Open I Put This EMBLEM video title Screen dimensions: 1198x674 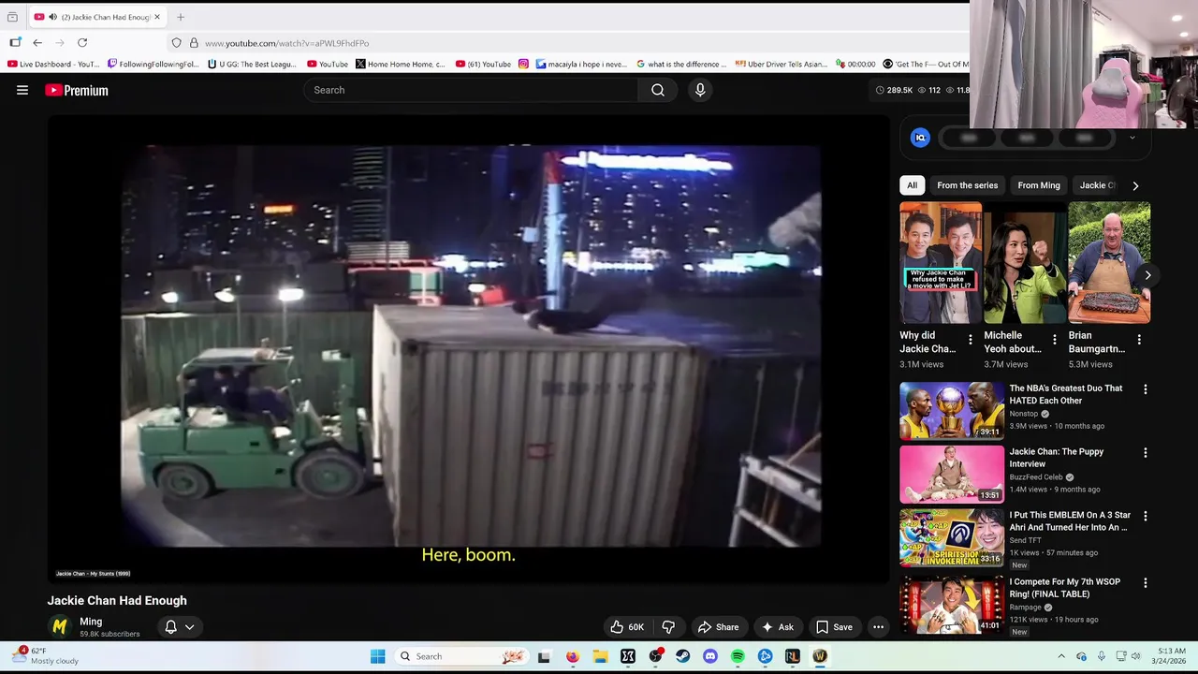1070,521
